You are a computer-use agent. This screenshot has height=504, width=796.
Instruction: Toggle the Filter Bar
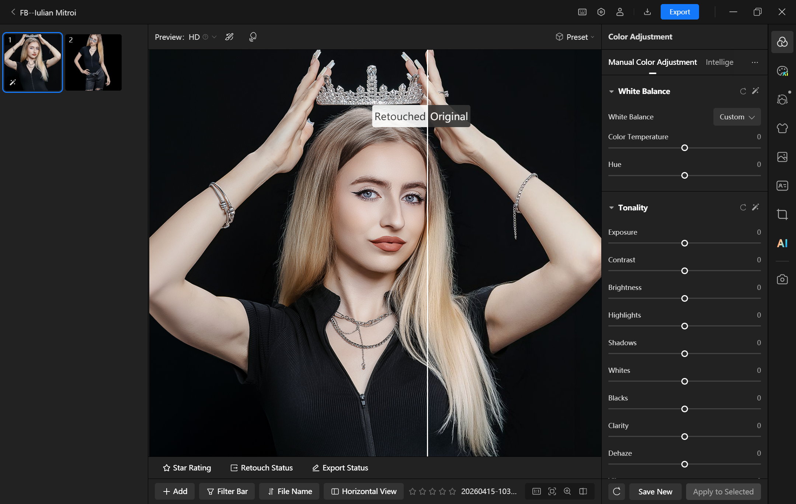click(x=227, y=491)
